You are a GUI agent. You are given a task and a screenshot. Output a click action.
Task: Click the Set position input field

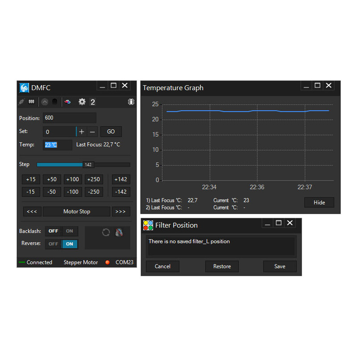point(59,132)
